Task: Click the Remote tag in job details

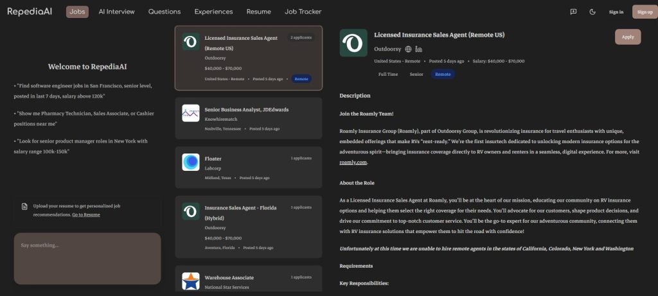Action: [443, 74]
